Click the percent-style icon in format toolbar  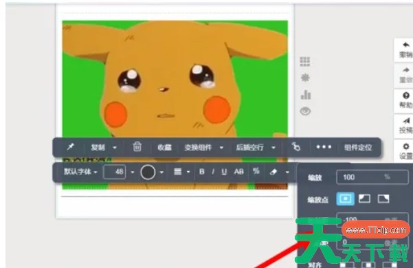pyautogui.click(x=256, y=171)
